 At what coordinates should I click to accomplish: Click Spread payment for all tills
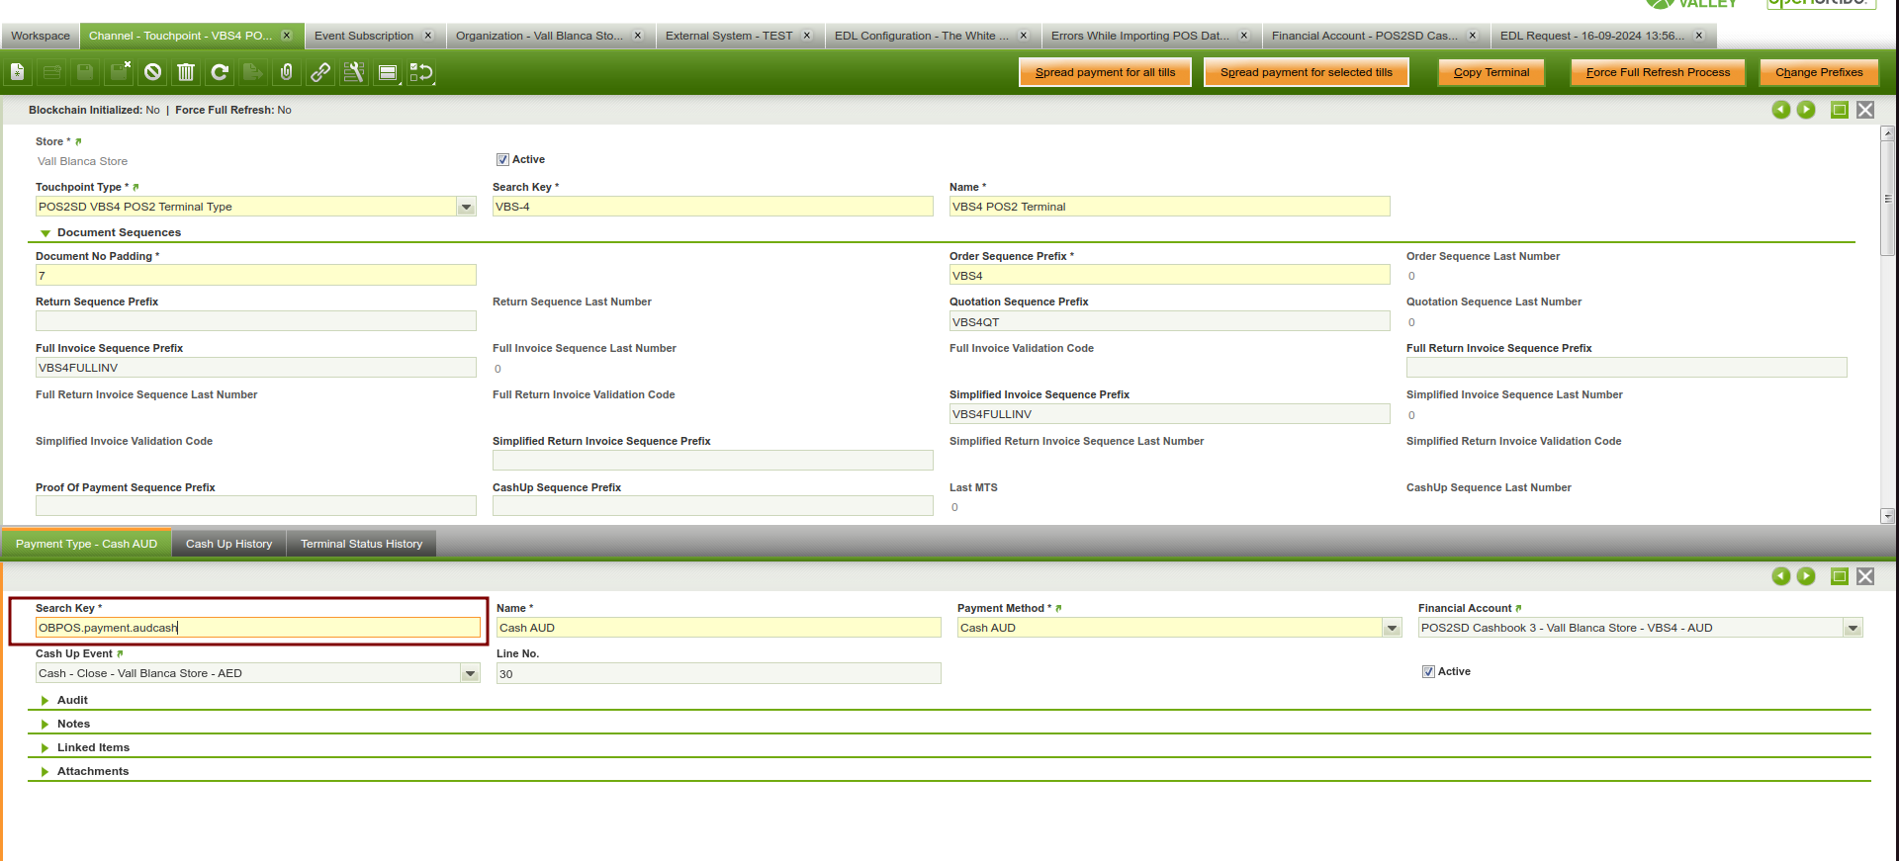point(1105,72)
